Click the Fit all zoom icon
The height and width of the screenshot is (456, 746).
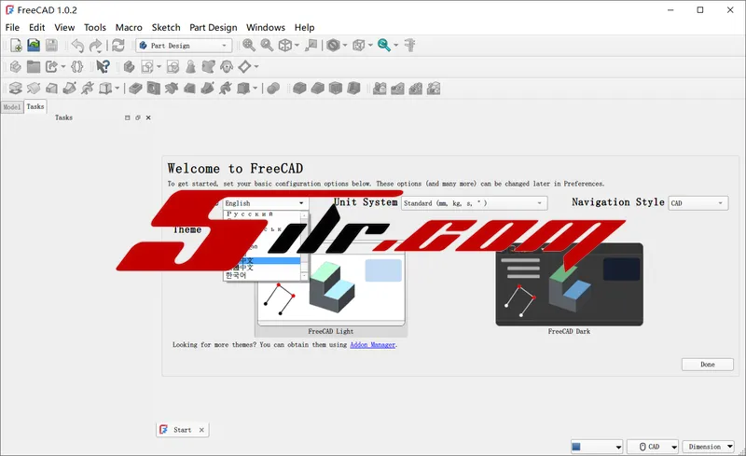[248, 45]
